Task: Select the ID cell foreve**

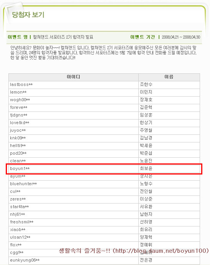Action: coord(74,107)
